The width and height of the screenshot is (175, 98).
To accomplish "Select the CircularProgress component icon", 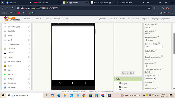I will [5, 27].
